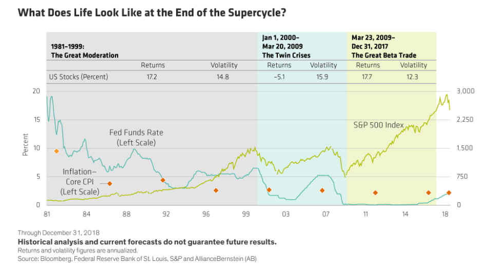Viewport: 495px width, 264px height.
Task: Select the 'The Twin Crises' period header
Action: 286,55
